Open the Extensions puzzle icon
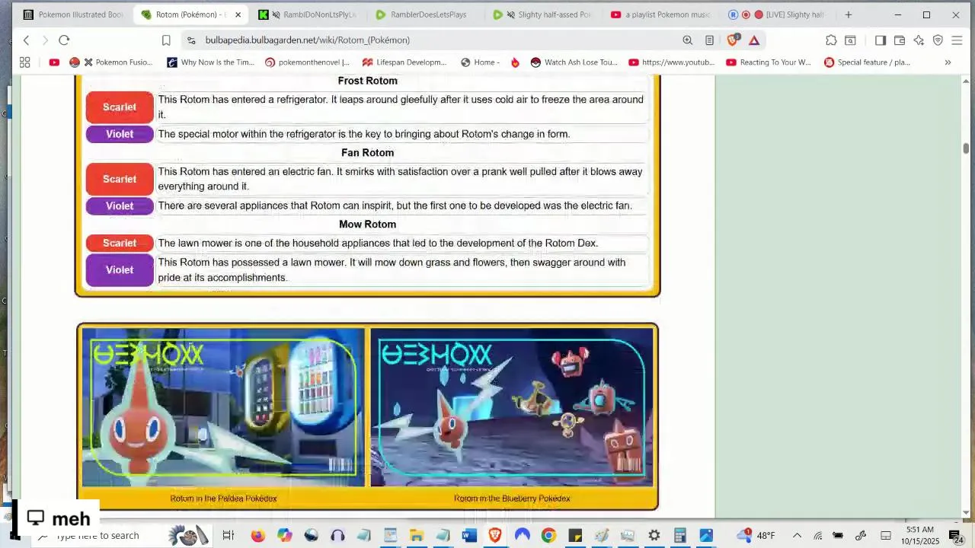The height and width of the screenshot is (548, 975). pos(831,40)
